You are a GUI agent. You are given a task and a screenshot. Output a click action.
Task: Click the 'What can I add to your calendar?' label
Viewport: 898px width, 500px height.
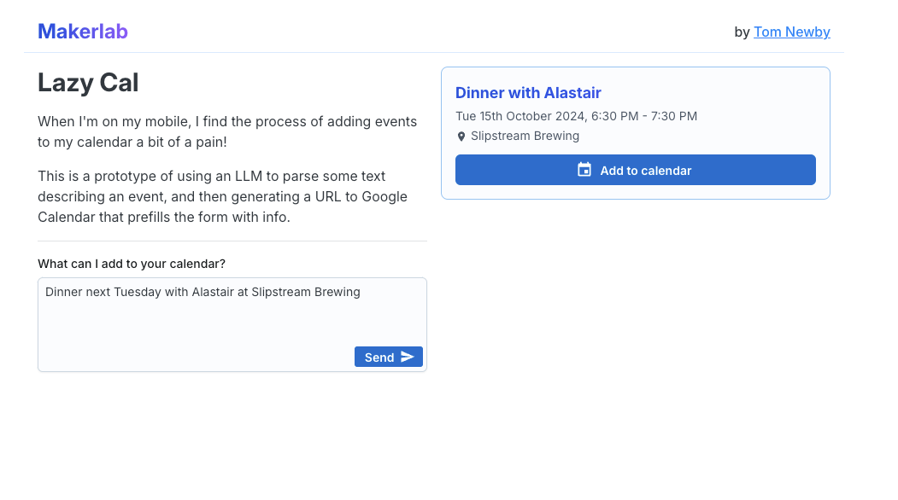coord(132,264)
